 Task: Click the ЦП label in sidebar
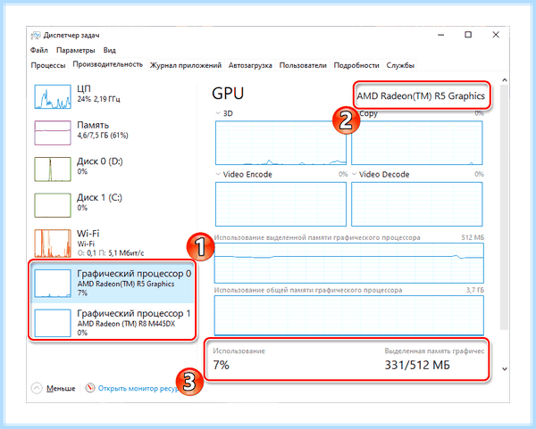click(84, 88)
